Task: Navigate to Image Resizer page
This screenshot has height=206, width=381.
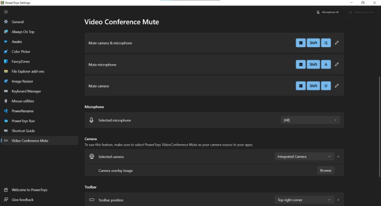Action: click(22, 81)
